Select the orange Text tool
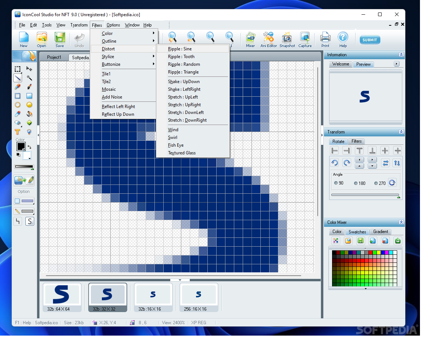Image resolution: width=424 pixels, height=340 pixels. tap(18, 133)
